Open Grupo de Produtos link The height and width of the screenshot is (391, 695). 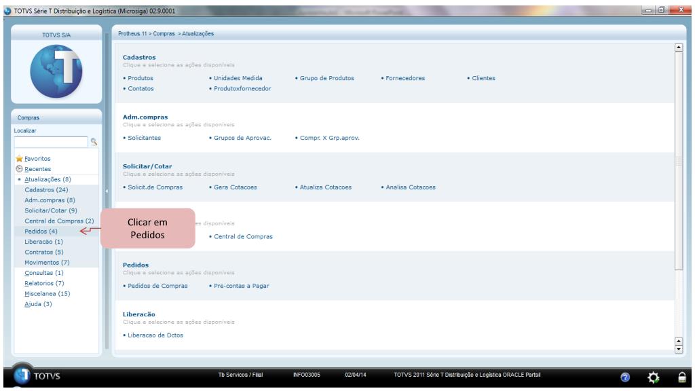coord(326,78)
